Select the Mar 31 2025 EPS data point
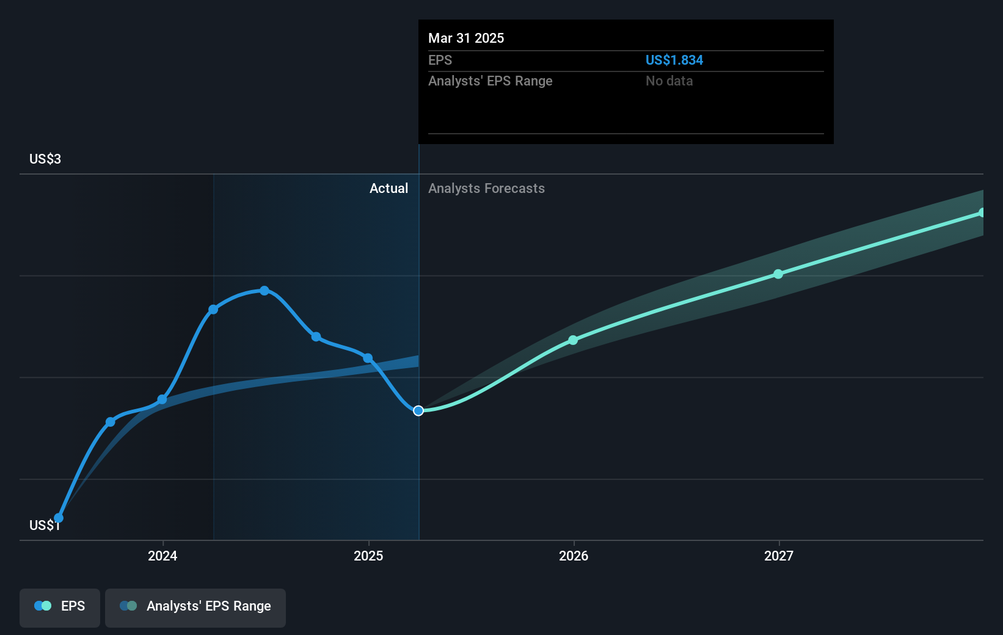This screenshot has width=1003, height=635. pos(418,411)
